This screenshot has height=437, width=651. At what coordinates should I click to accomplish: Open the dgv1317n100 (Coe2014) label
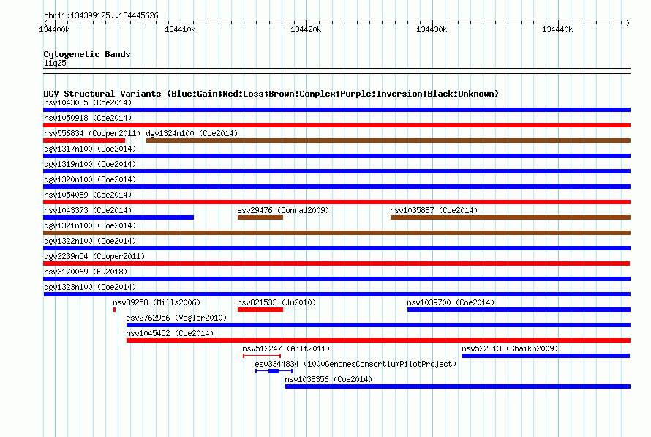coord(90,149)
